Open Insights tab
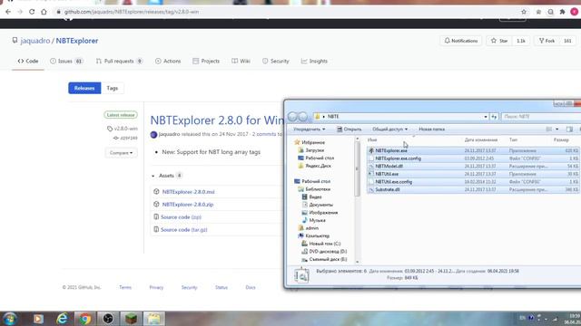The height and width of the screenshot is (326, 581). coord(314,61)
